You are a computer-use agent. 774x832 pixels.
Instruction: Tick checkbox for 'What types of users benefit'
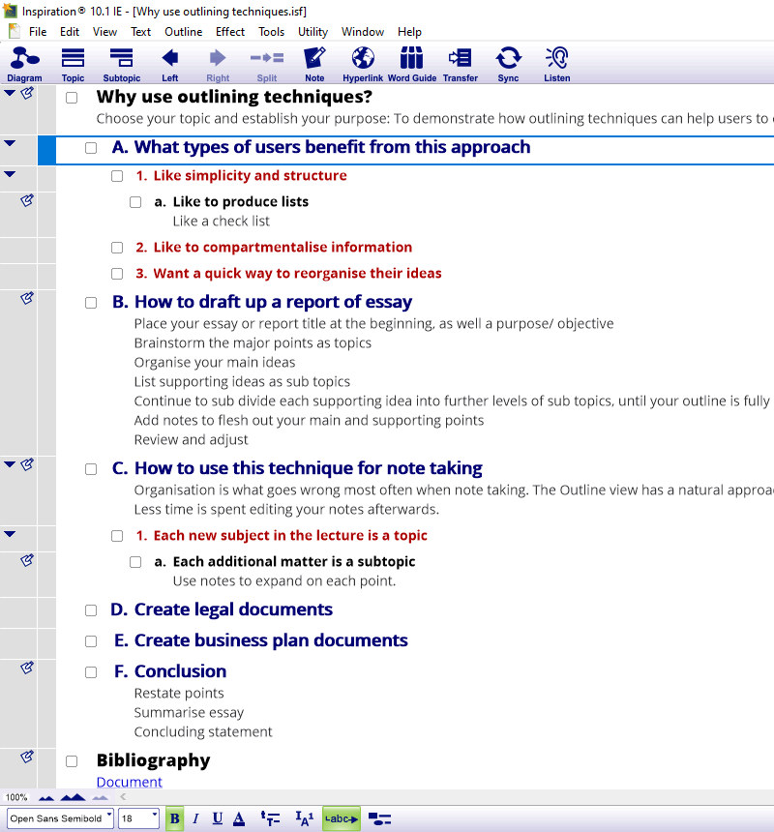(91, 148)
